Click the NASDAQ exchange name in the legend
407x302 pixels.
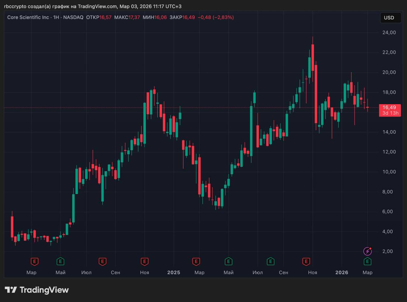(x=73, y=17)
